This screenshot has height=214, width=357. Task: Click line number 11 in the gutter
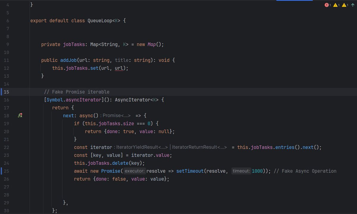[x=7, y=60]
